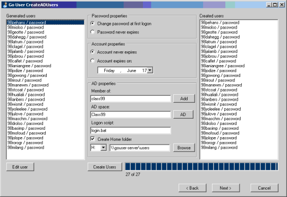Image resolution: width=287 pixels, height=197 pixels.
Task: Click the Add button for Member of
Action: click(x=184, y=98)
